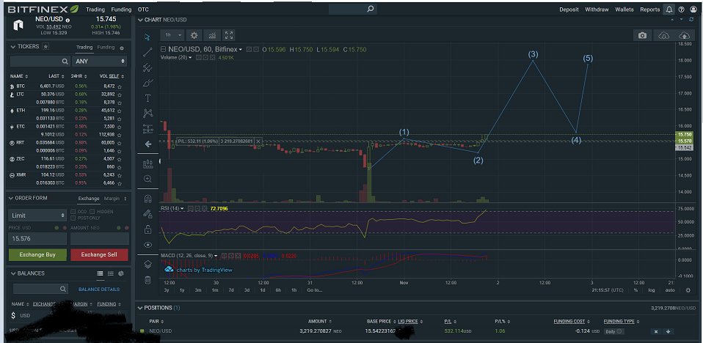The height and width of the screenshot is (343, 703).
Task: Open the Reports menu
Action: tap(649, 10)
